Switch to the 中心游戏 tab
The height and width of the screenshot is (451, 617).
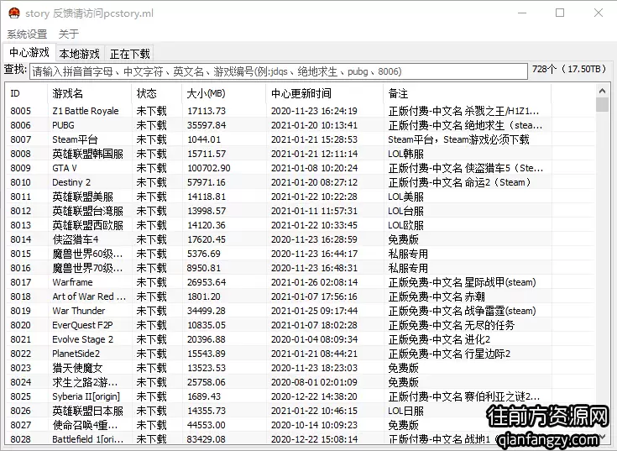29,52
